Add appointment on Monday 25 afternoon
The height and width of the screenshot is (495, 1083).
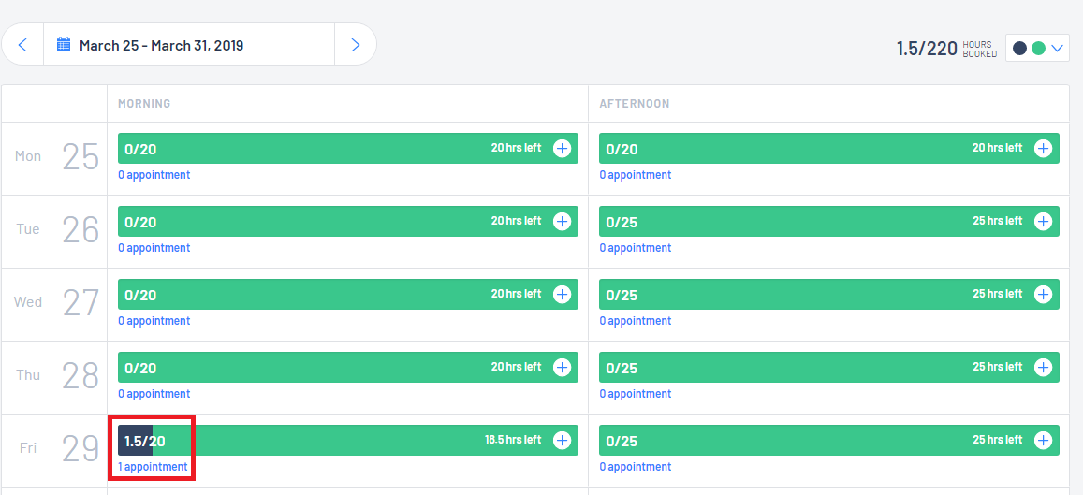pos(1043,149)
